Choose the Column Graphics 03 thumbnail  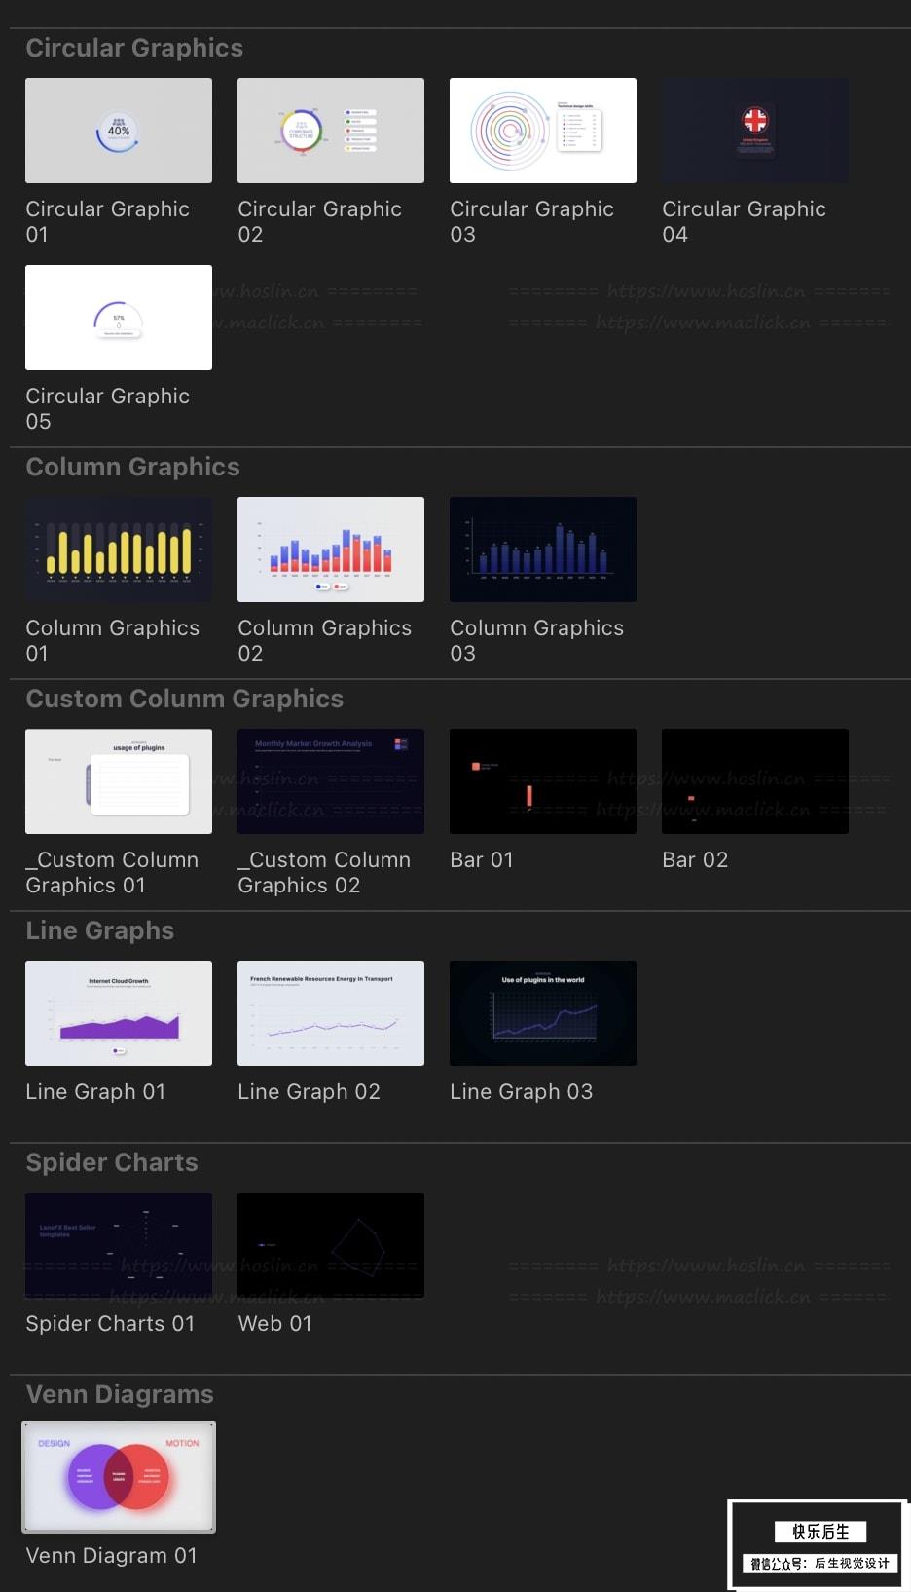tap(543, 550)
